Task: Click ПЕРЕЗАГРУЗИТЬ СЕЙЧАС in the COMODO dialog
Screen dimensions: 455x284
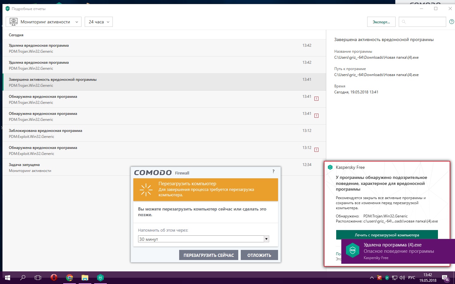Action: click(209, 255)
